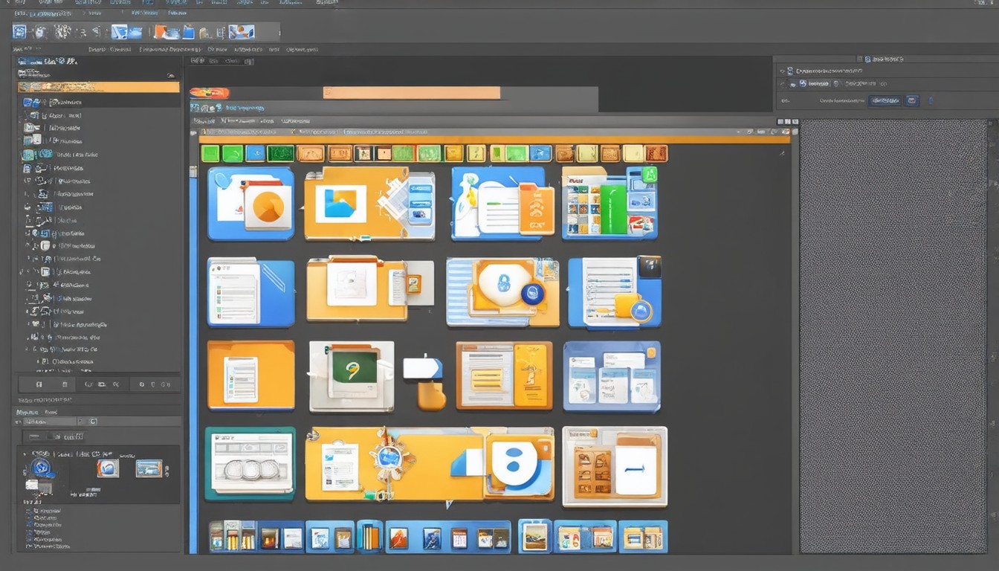This screenshot has height=571, width=999.
Task: Click the blue pen picture icon in top toolbar
Action: click(242, 31)
